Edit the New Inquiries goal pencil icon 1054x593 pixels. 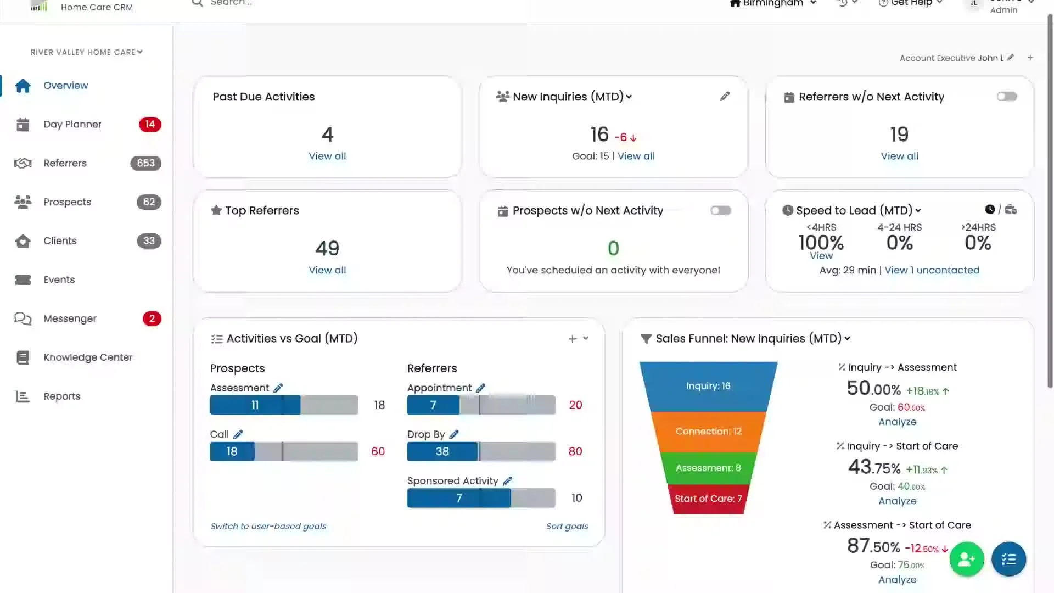pos(725,97)
